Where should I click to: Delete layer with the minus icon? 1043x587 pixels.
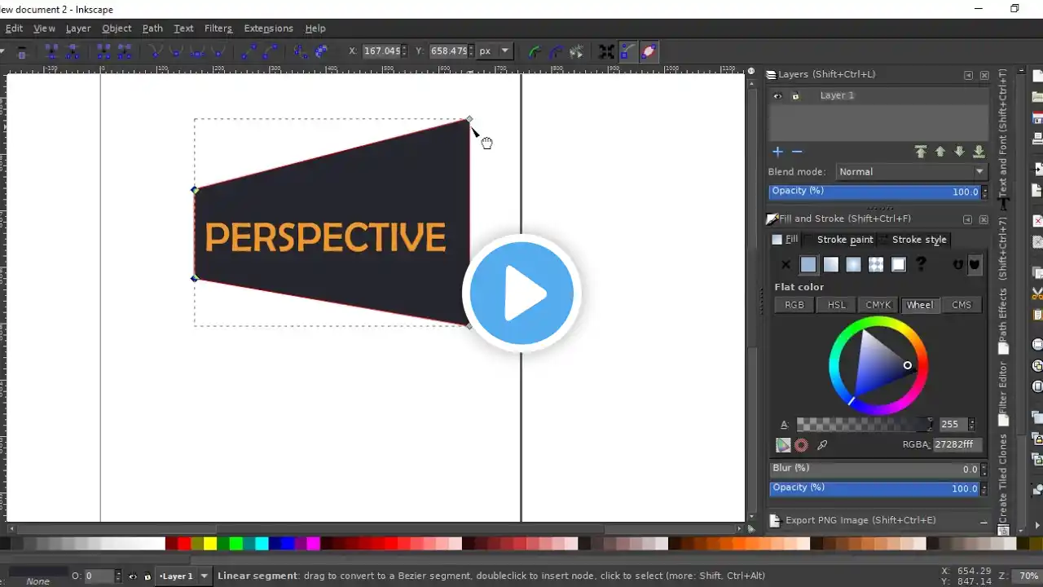(797, 152)
